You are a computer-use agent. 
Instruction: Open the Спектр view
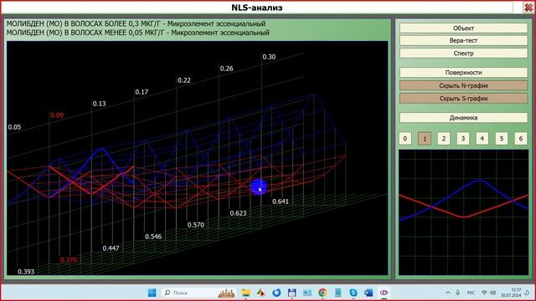463,54
